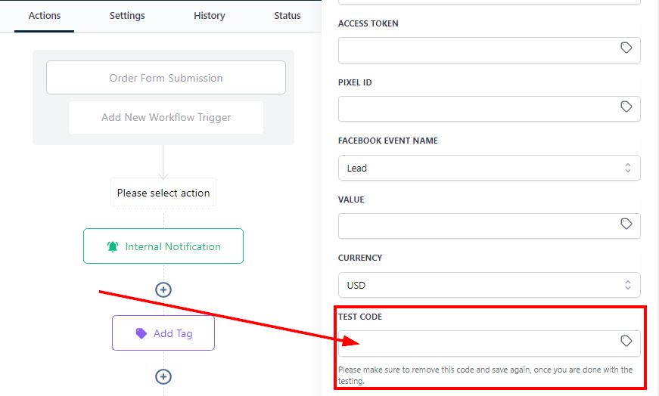Click tag icon in Pixel ID field
Screen dimensions: 659x396
(626, 107)
